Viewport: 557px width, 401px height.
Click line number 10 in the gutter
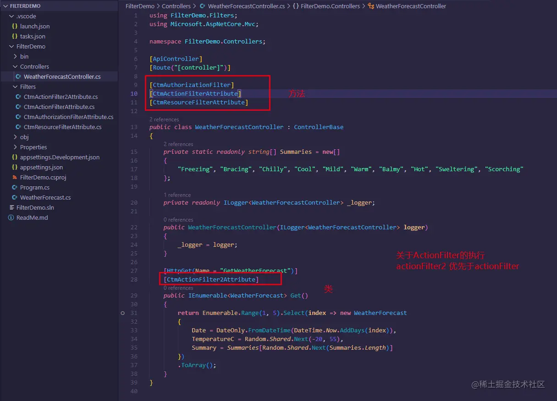tap(134, 94)
